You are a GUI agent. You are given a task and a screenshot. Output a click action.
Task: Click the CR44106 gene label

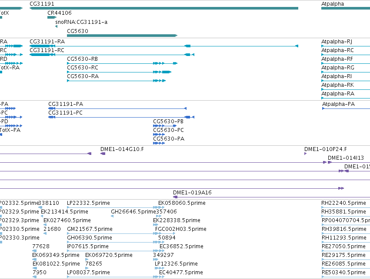click(x=60, y=13)
